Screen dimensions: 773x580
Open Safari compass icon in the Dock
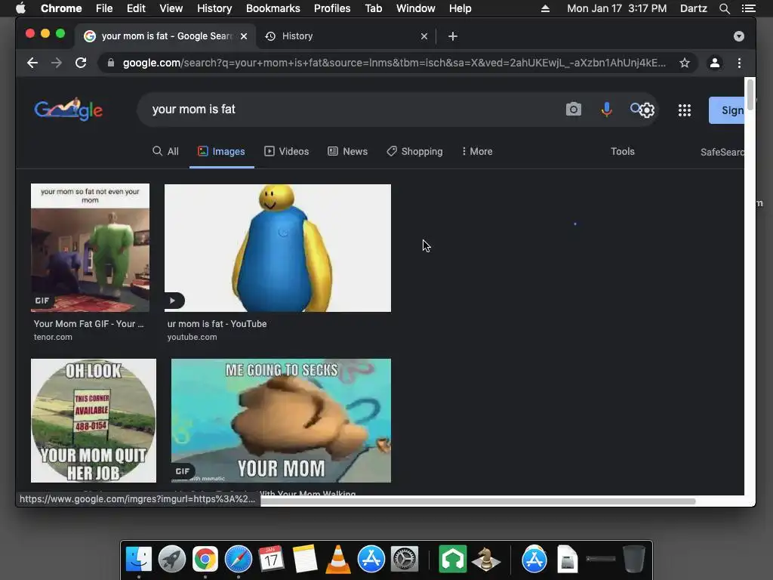[x=238, y=560]
